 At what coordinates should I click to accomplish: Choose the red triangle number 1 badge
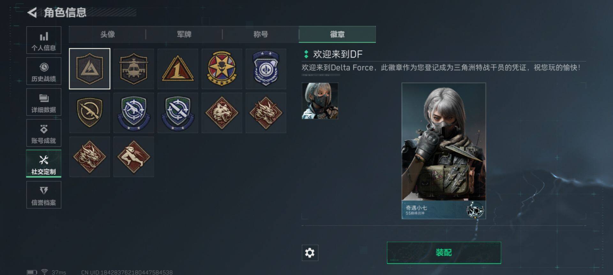coord(178,69)
